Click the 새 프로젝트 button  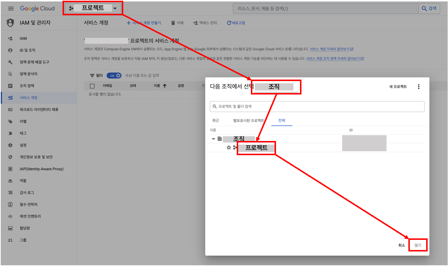(398, 86)
